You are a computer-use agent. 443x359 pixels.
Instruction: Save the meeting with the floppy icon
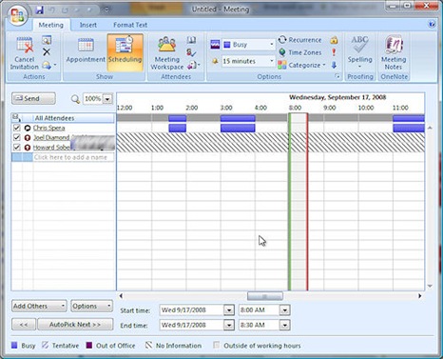click(40, 10)
